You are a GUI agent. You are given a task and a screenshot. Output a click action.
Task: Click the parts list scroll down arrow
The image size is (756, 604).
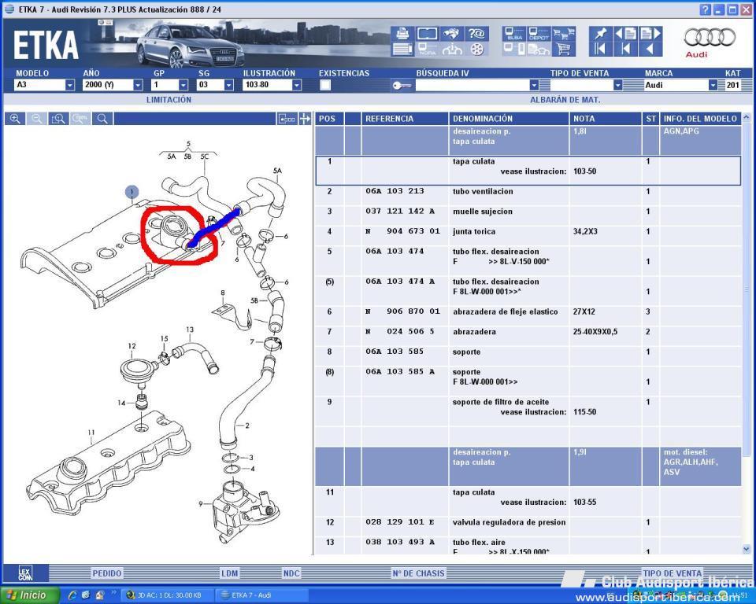(x=747, y=549)
